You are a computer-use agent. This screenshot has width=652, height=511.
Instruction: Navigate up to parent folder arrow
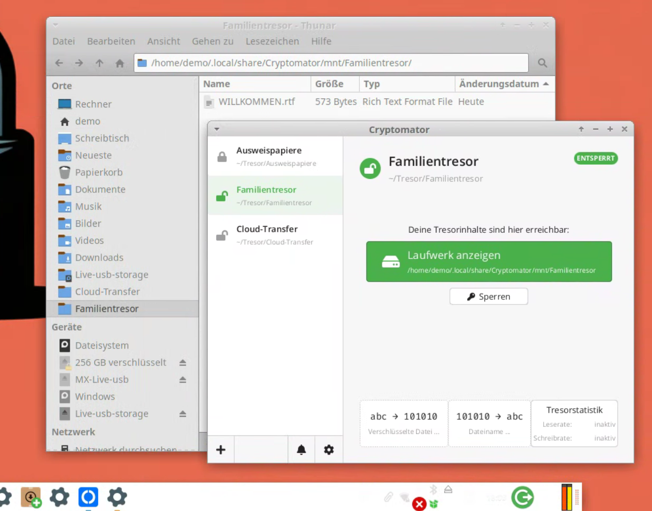[99, 63]
